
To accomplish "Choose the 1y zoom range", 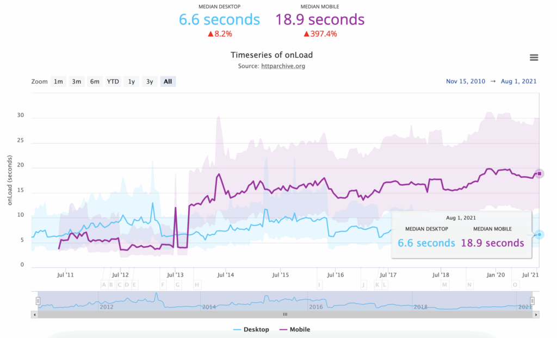I will pos(132,82).
